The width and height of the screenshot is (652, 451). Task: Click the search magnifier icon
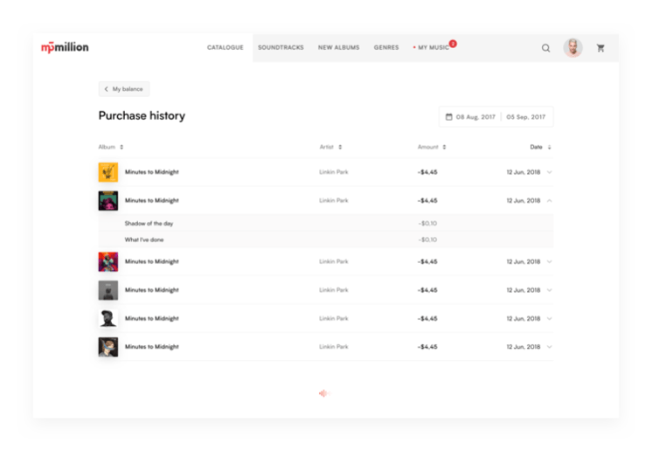coord(545,48)
